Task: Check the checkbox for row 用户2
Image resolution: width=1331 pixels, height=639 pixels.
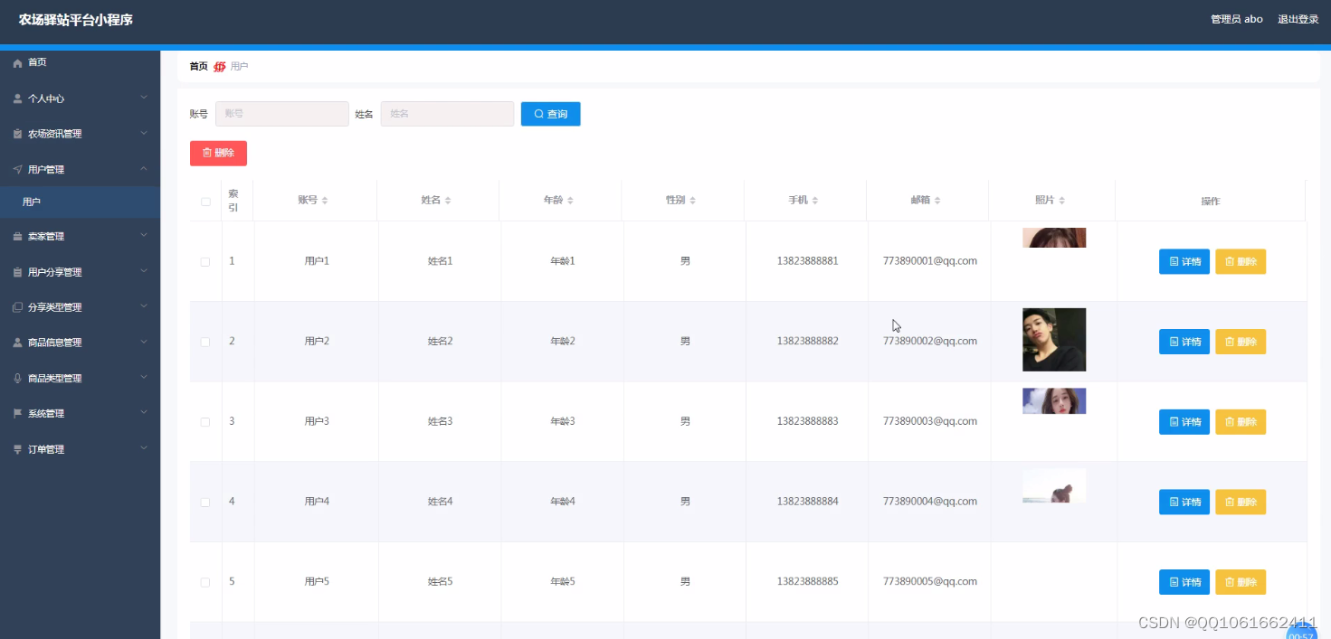Action: coord(205,342)
